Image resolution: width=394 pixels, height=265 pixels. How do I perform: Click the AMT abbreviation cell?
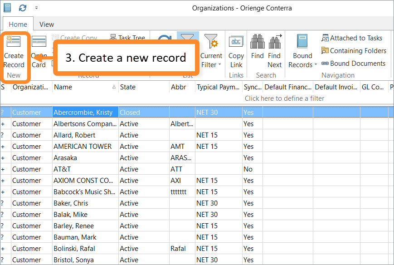[x=182, y=146]
